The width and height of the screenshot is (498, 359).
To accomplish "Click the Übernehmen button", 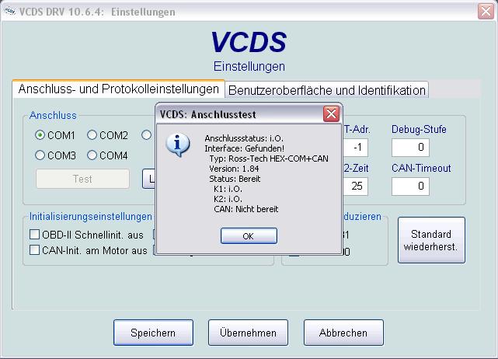I will click(248, 333).
